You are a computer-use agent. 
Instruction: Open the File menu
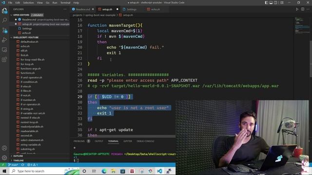[x=10, y=2]
